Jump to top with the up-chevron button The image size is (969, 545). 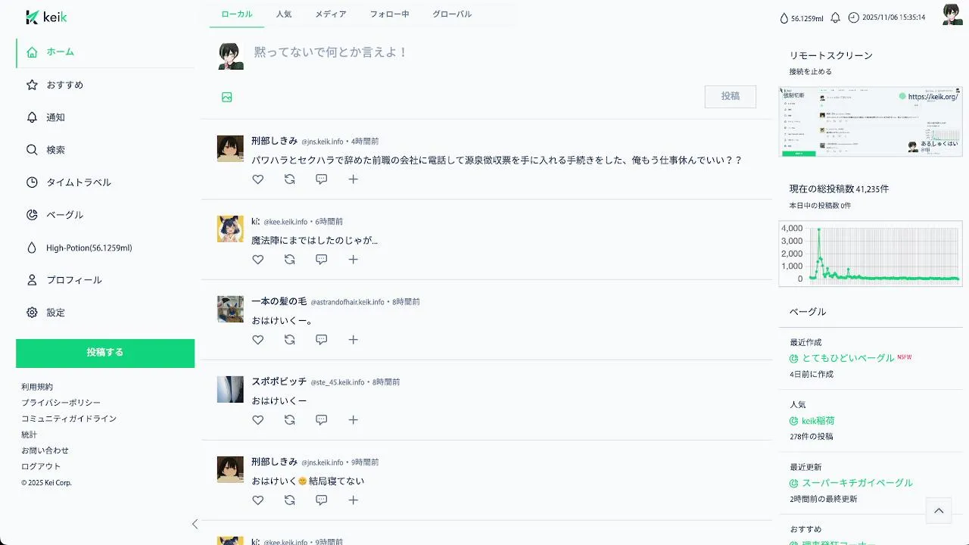(x=939, y=511)
